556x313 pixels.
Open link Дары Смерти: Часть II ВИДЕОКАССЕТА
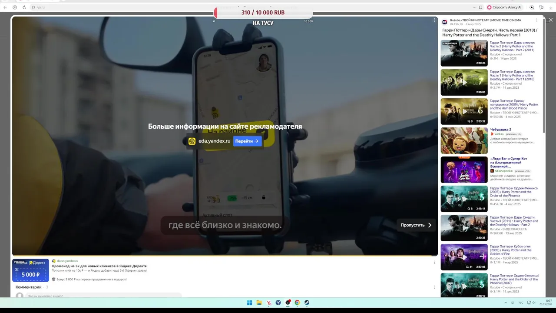pyautogui.click(x=514, y=221)
